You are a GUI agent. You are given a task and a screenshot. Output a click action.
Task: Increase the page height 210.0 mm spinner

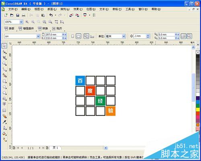[66, 38]
